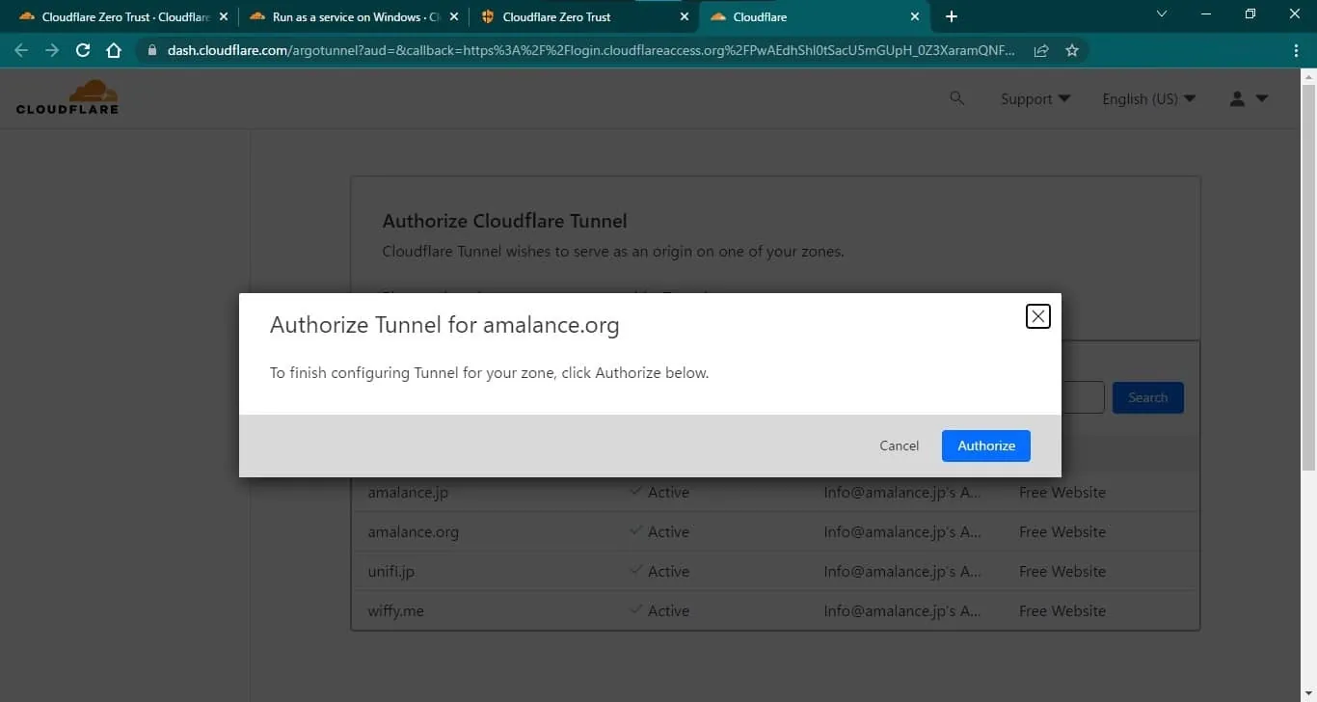
Task: Bookmark this page with star icon
Action: (x=1072, y=51)
